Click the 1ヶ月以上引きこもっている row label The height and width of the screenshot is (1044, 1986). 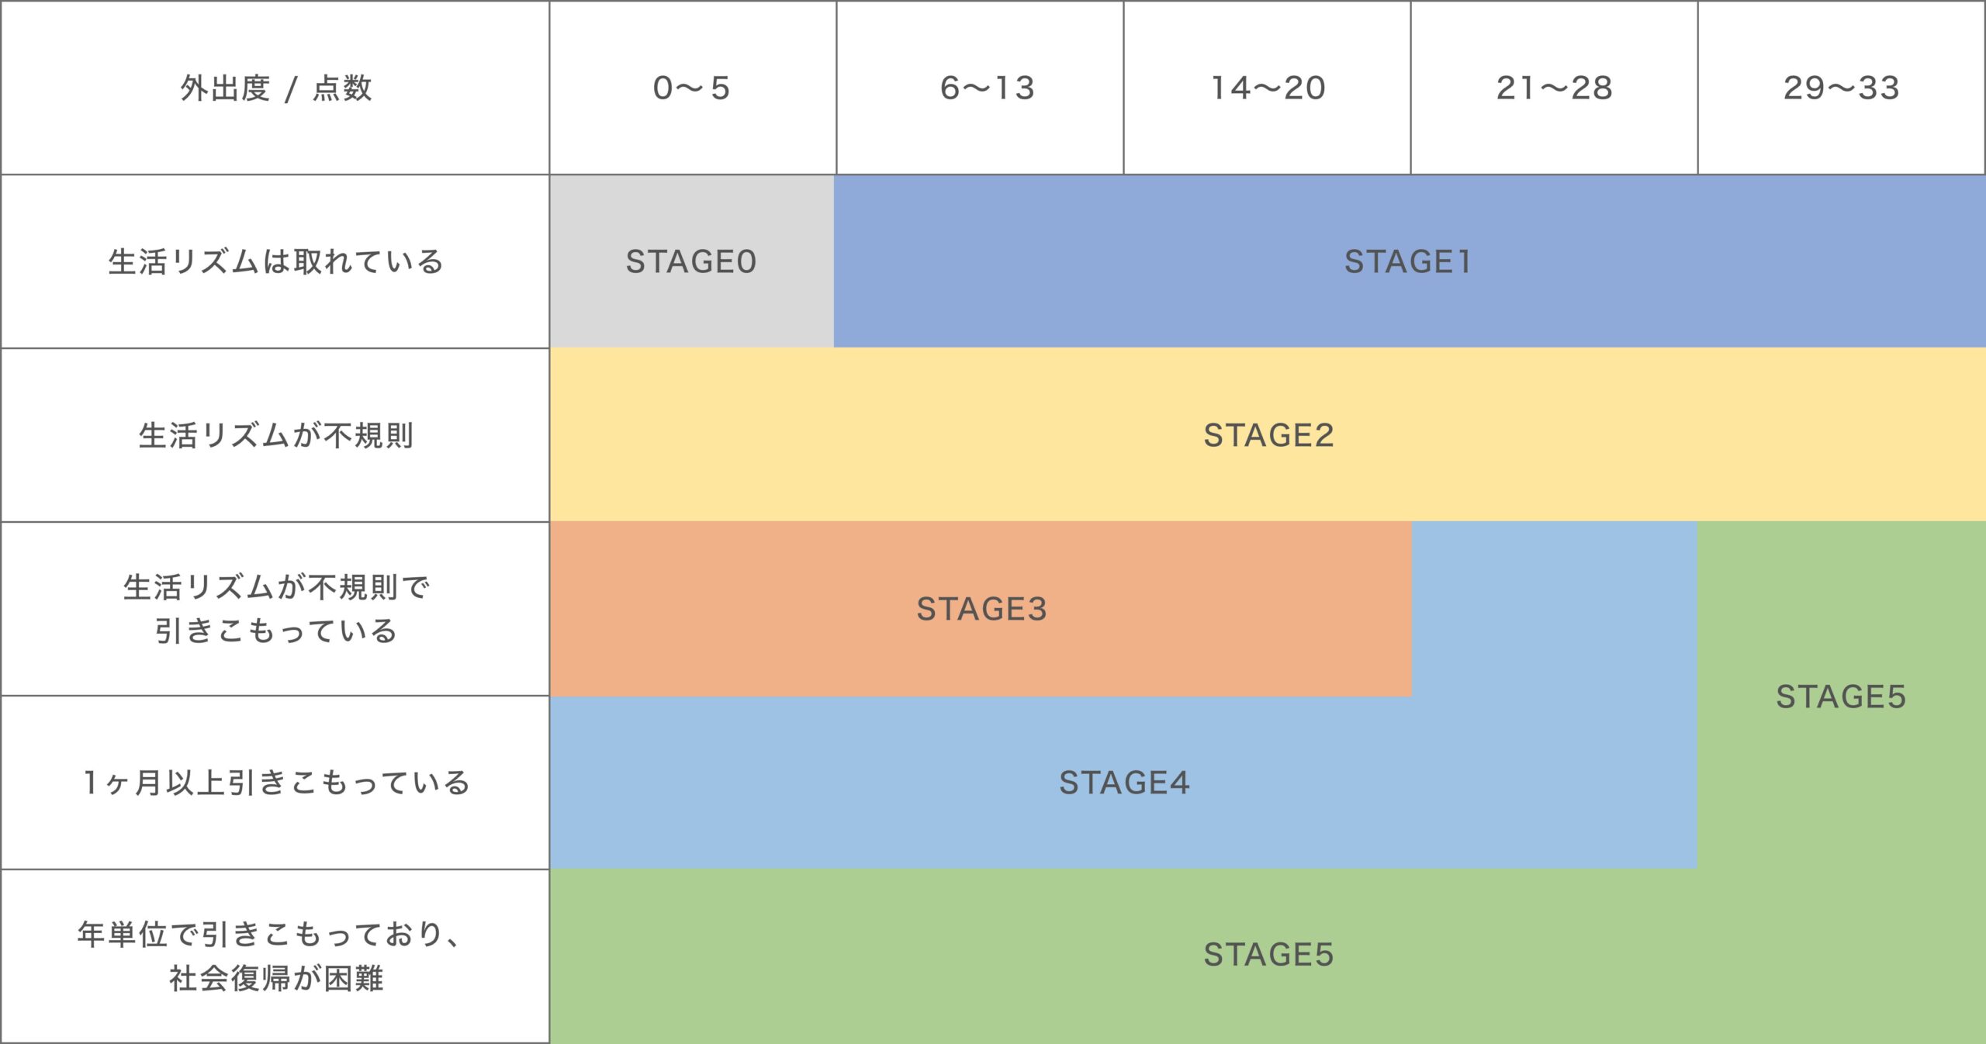275,783
